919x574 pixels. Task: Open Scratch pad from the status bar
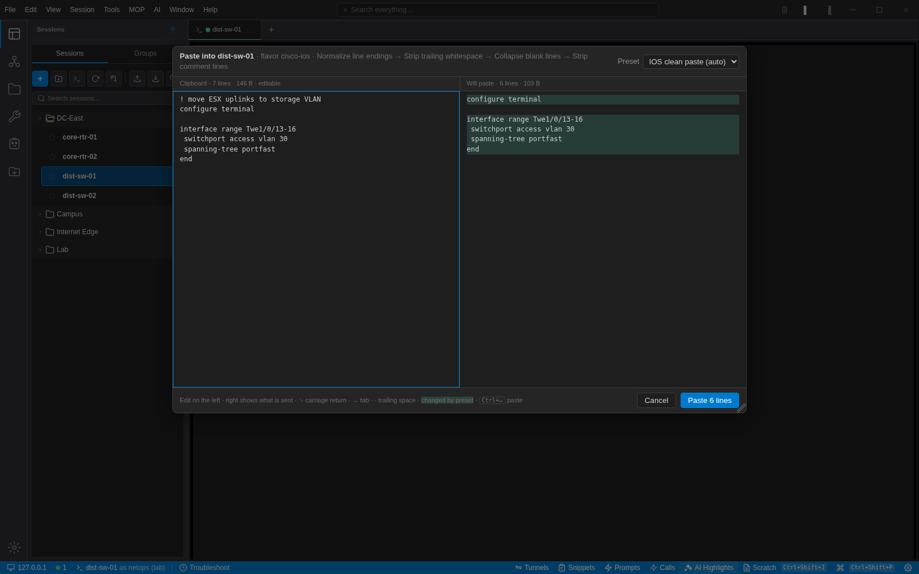(759, 568)
